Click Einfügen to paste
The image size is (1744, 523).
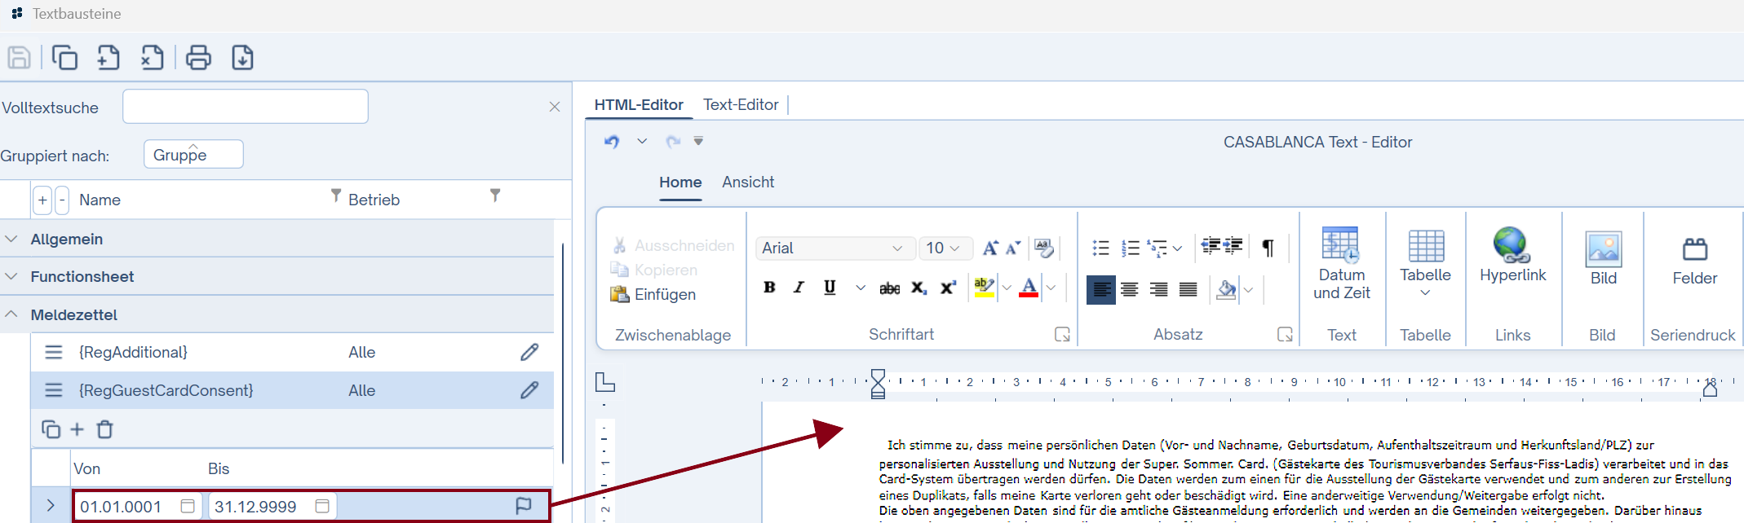653,294
